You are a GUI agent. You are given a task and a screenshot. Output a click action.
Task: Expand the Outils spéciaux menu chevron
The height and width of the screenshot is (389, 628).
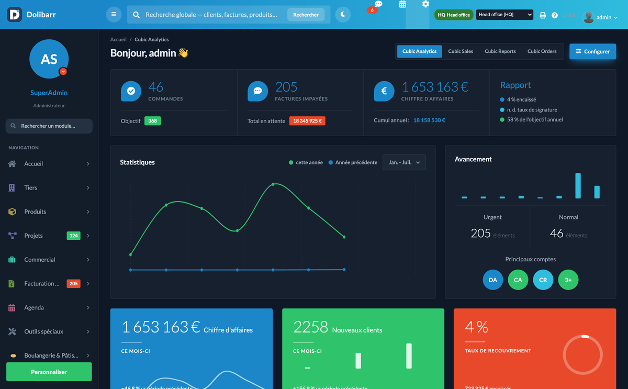88,331
